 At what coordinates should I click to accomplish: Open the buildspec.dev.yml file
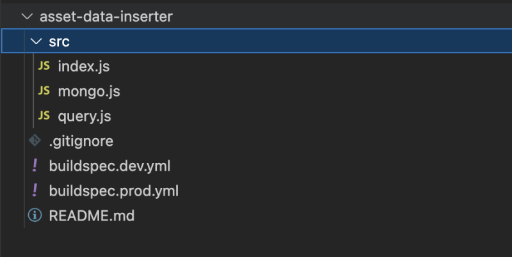pyautogui.click(x=109, y=166)
